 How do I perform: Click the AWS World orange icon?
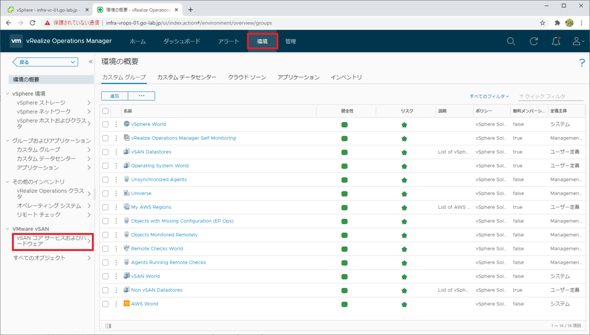pyautogui.click(x=126, y=304)
